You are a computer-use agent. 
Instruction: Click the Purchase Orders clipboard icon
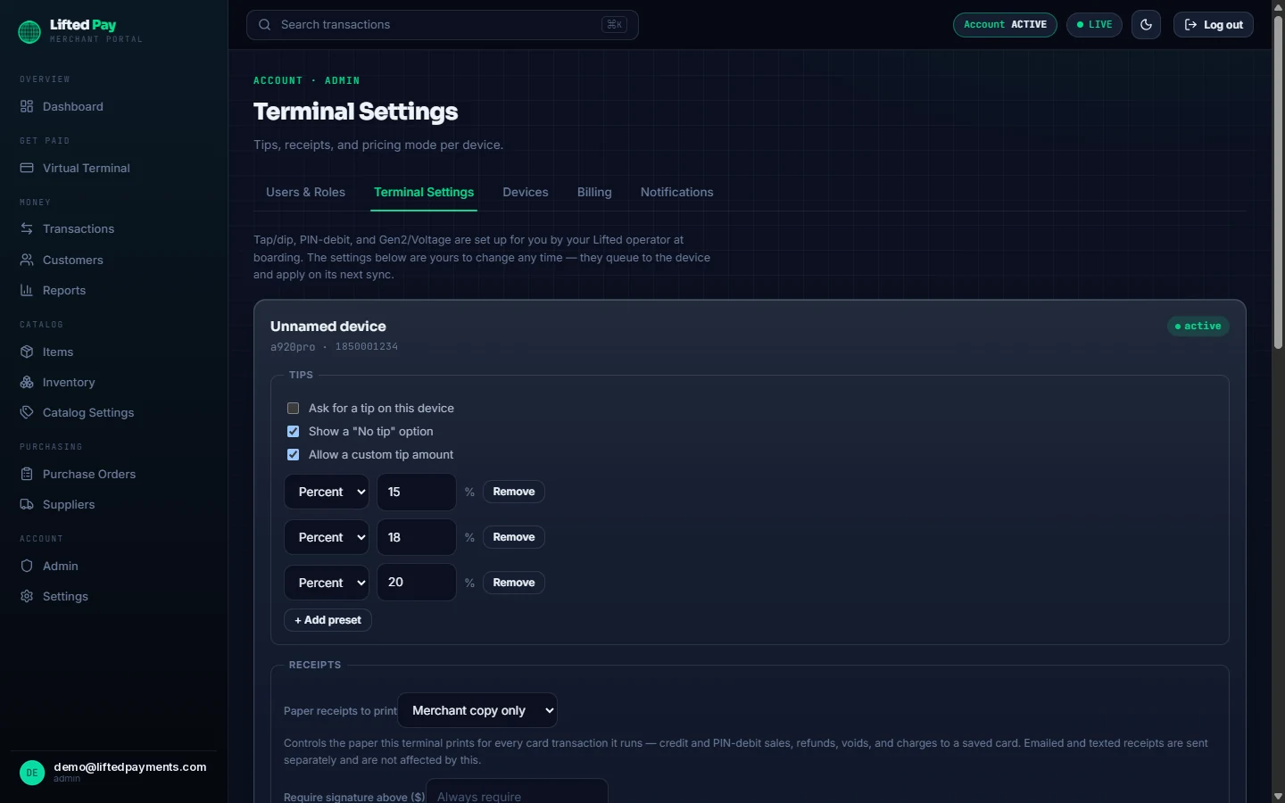[x=27, y=474]
